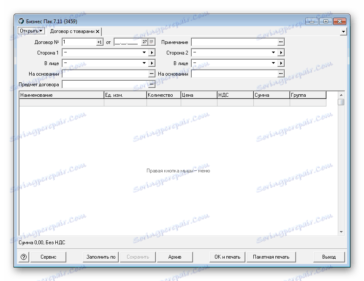Open the Открыть dropdown menu
This screenshot has width=364, height=281.
pos(31,31)
